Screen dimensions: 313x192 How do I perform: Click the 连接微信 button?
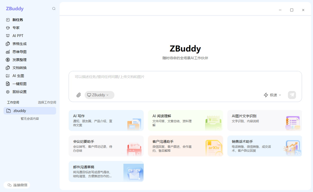[17, 185]
